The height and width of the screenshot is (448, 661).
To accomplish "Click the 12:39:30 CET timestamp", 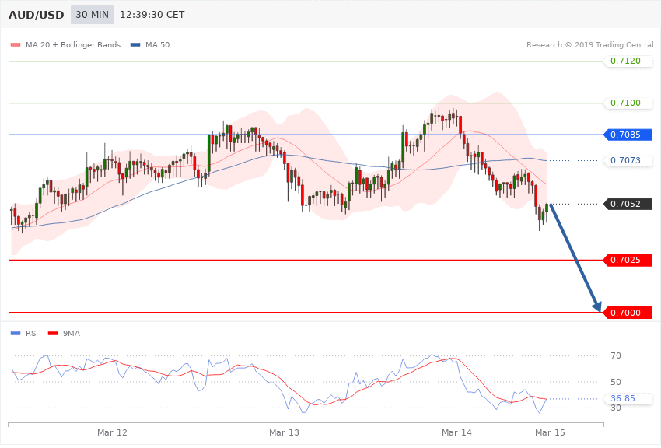I will coord(152,15).
